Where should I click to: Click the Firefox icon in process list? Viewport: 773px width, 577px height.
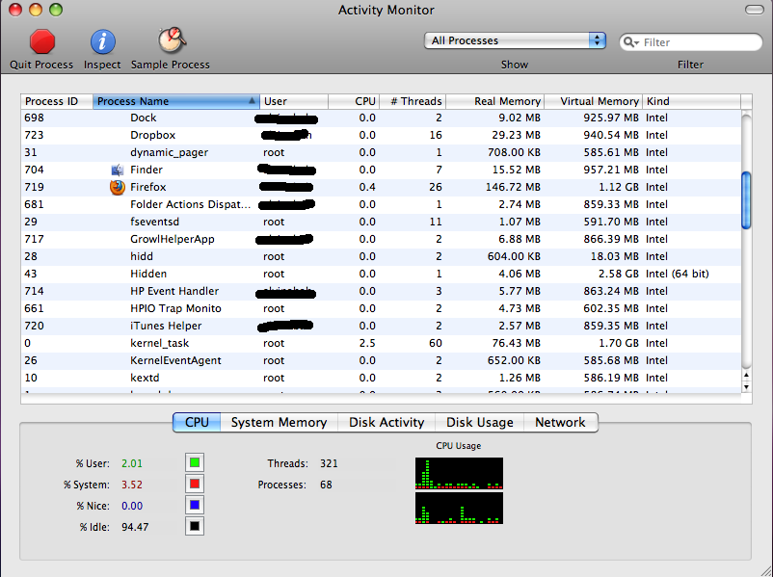(x=118, y=187)
